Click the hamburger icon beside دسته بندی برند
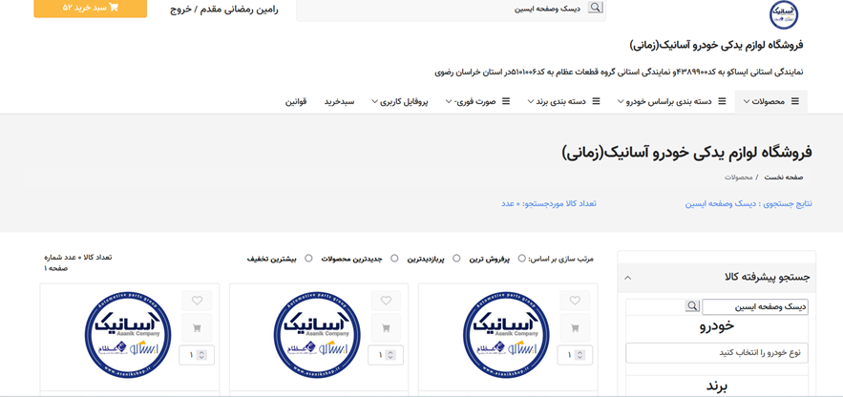 click(x=596, y=101)
